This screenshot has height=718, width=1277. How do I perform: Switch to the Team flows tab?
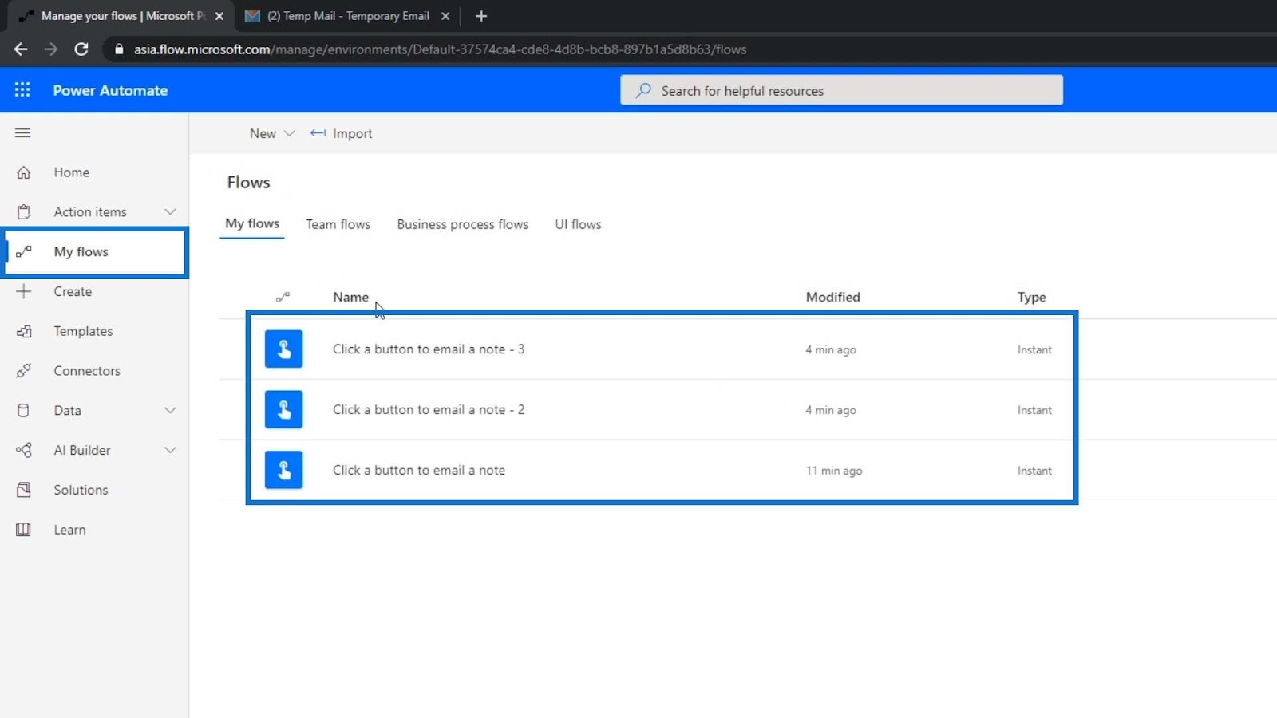pos(338,224)
